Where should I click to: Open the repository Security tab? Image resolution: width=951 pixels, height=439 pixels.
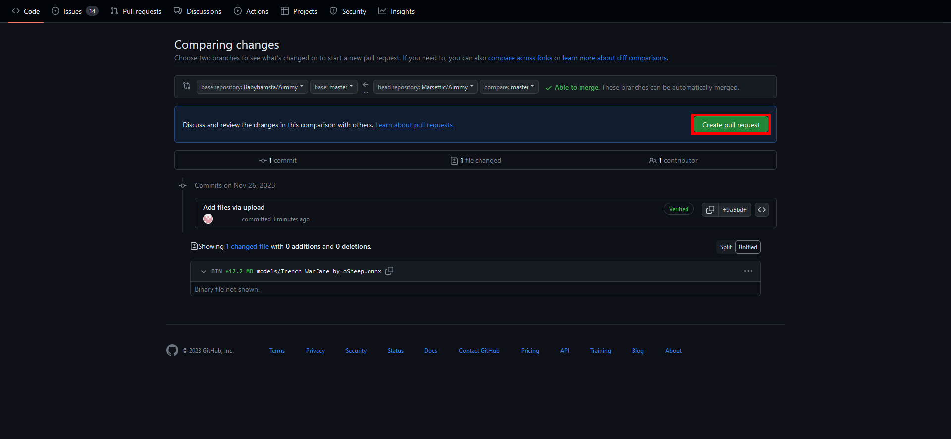click(x=348, y=11)
